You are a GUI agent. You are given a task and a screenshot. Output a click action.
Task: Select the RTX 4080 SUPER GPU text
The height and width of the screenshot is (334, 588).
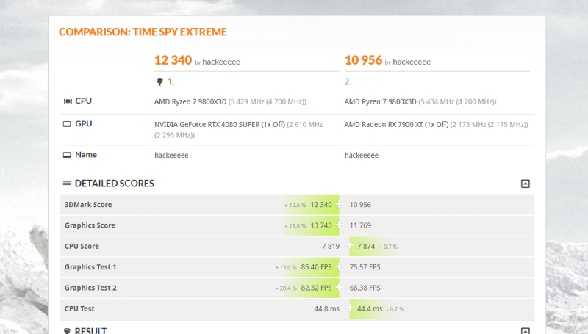pyautogui.click(x=220, y=124)
